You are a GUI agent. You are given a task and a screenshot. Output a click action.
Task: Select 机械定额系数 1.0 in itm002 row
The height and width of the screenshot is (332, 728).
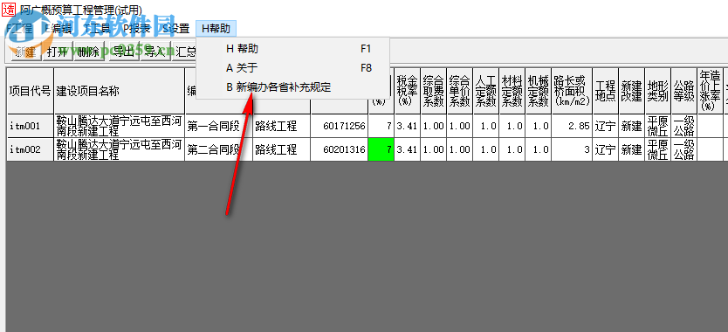pos(539,149)
